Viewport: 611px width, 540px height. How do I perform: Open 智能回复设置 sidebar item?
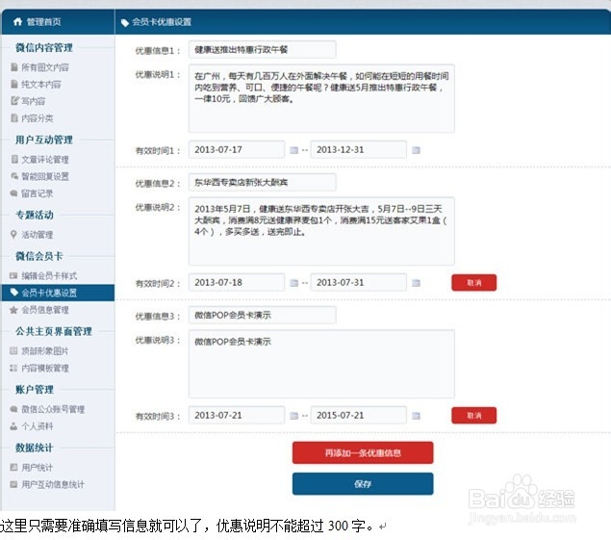click(45, 176)
